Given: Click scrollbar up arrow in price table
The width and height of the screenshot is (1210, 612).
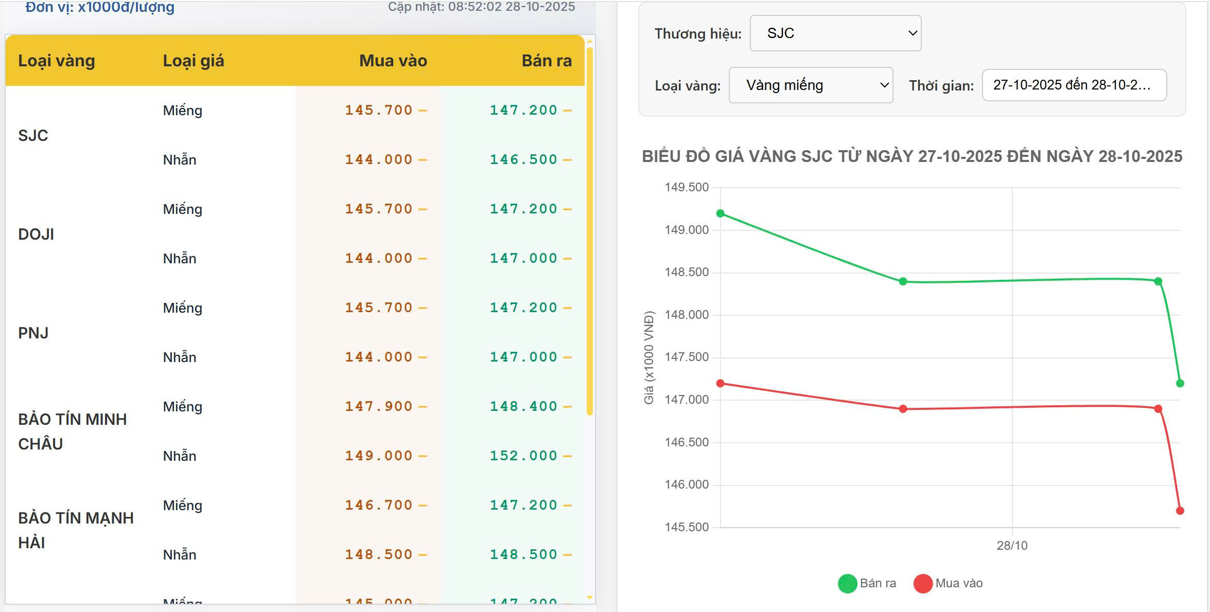Looking at the screenshot, I should [590, 41].
